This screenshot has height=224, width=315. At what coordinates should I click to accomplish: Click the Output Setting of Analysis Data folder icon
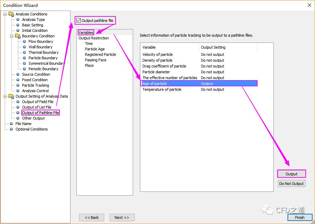11,96
